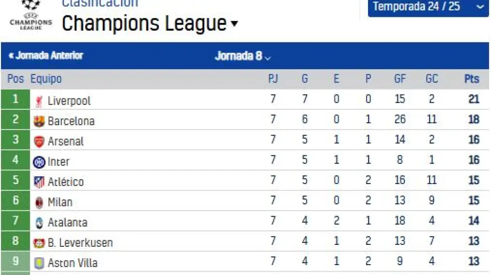The height and width of the screenshot is (275, 491).
Task: Click the GF column header
Action: pos(400,79)
